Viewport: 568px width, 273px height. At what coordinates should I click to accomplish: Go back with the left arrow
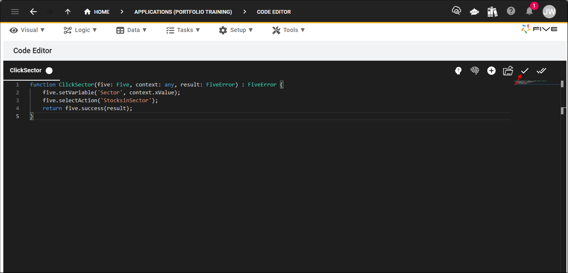[x=33, y=12]
